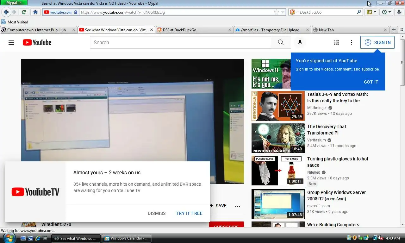The width and height of the screenshot is (405, 243).
Task: Click the Windows Security shield tray icon
Action: pyautogui.click(x=355, y=238)
